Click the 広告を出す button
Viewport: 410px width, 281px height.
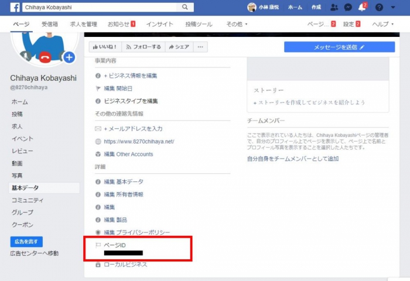point(26,242)
